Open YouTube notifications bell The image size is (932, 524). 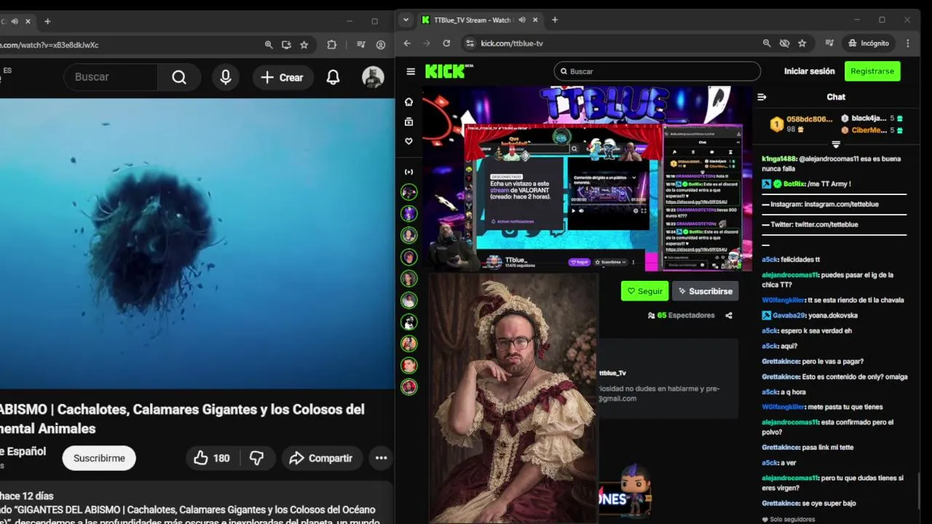click(333, 77)
